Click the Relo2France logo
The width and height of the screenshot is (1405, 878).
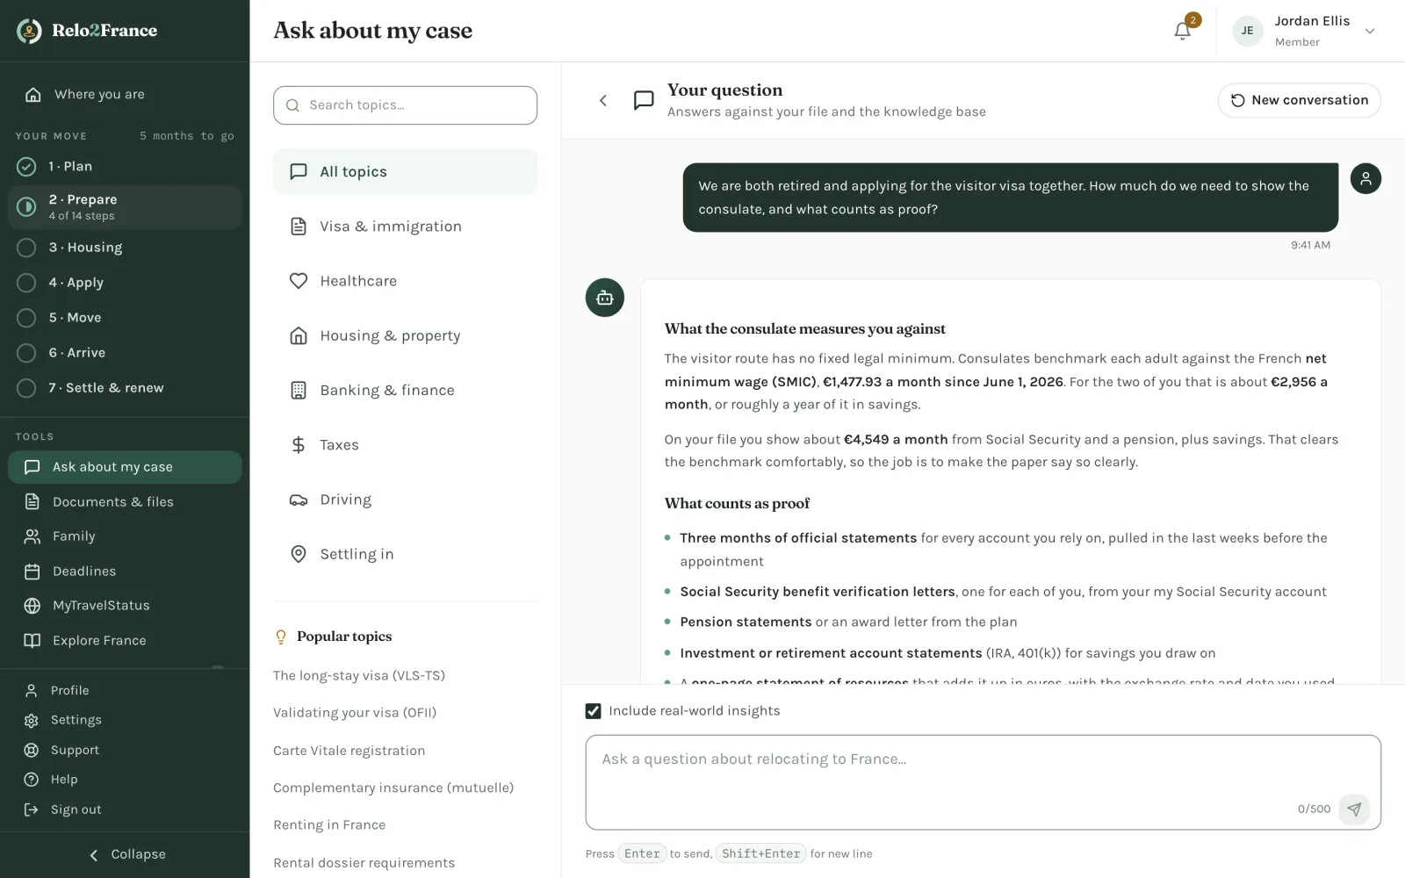pos(87,31)
